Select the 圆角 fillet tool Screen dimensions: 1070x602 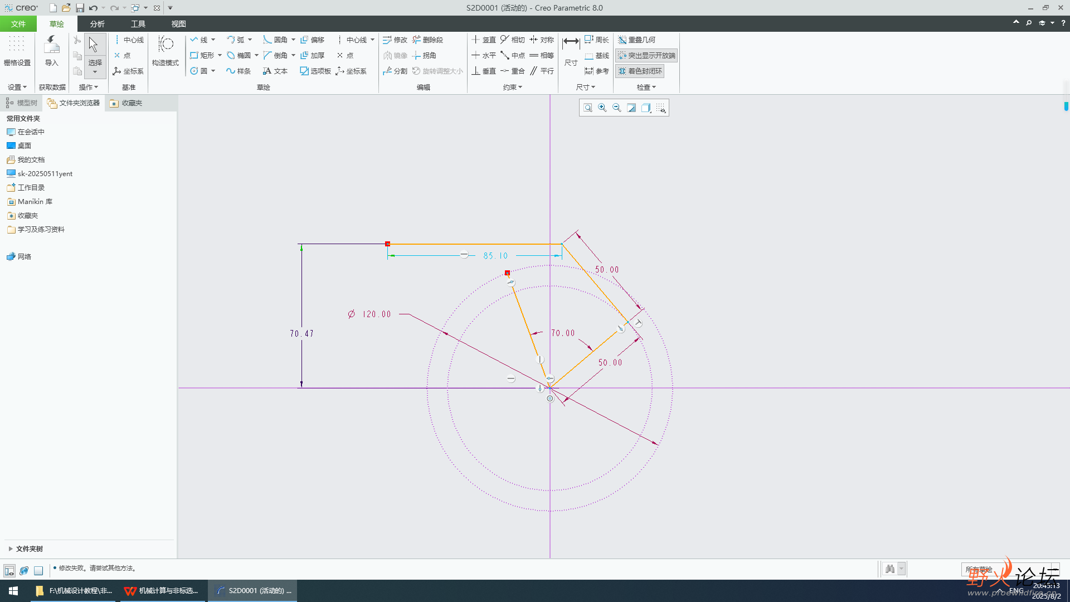click(x=275, y=40)
